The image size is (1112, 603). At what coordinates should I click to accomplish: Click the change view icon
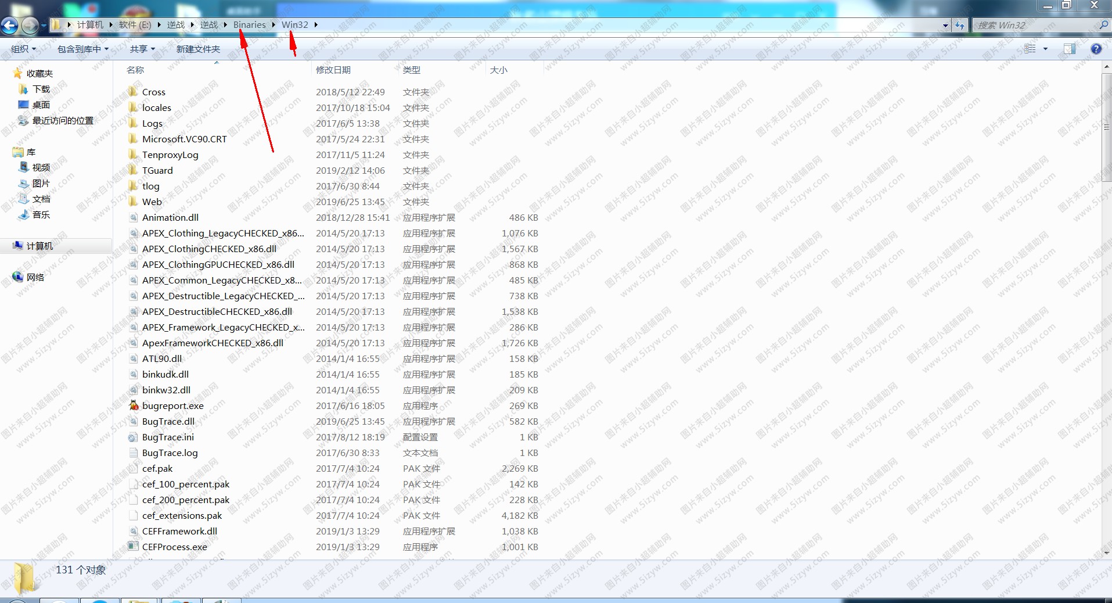click(1030, 49)
